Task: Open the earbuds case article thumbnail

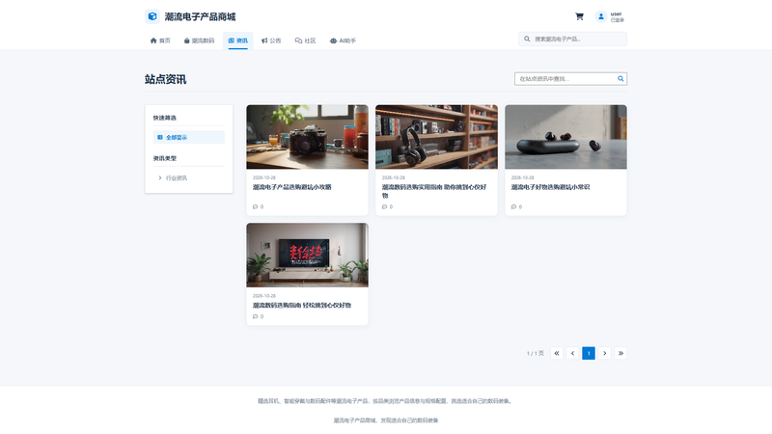Action: (x=565, y=137)
